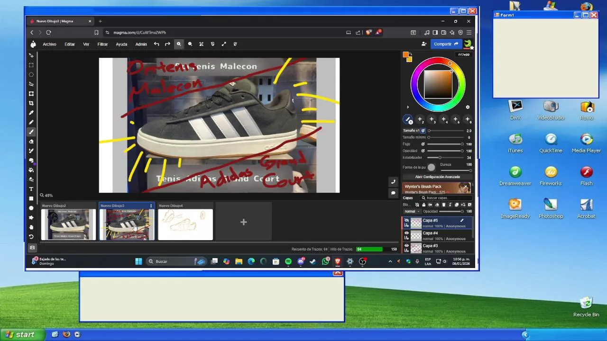607x341 pixels.
Task: Open the Ver menu
Action: [86, 44]
